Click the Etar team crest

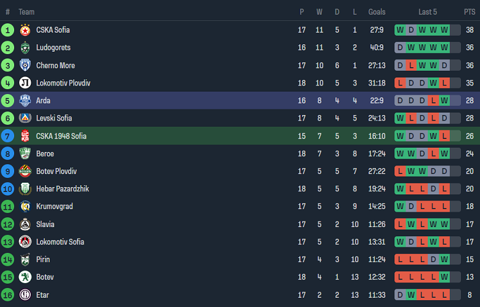tap(25, 295)
